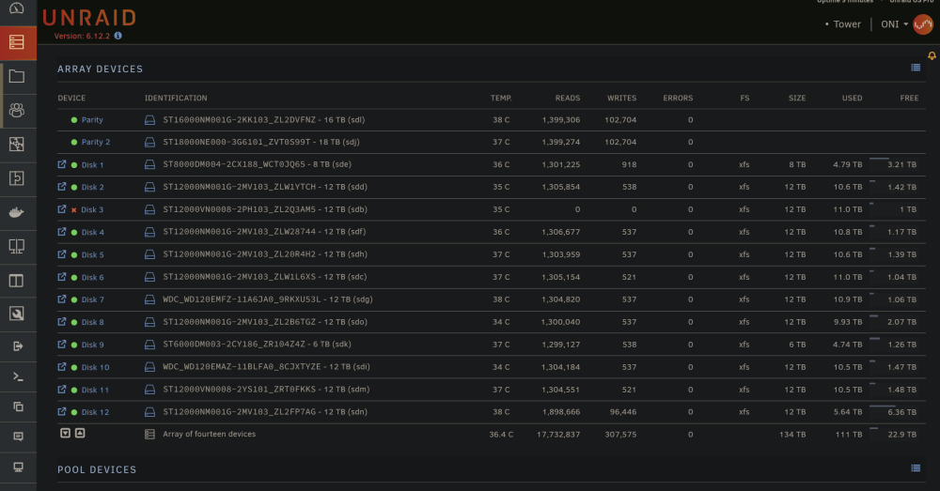
Task: Toggle Array Devices list view icon
Action: (916, 68)
